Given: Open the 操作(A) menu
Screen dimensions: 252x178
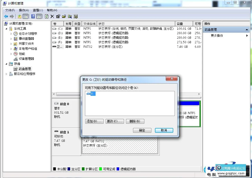Looking at the screenshot, I should point(23,10).
